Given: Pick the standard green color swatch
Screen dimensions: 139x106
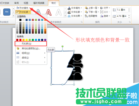Looking at the screenshot, I should click(33, 40).
